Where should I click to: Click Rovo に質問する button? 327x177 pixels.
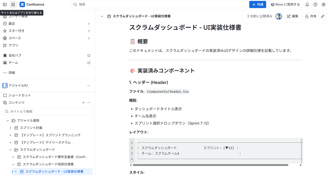pos(285,4)
